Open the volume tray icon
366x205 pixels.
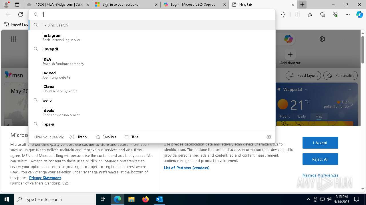coord(329,199)
